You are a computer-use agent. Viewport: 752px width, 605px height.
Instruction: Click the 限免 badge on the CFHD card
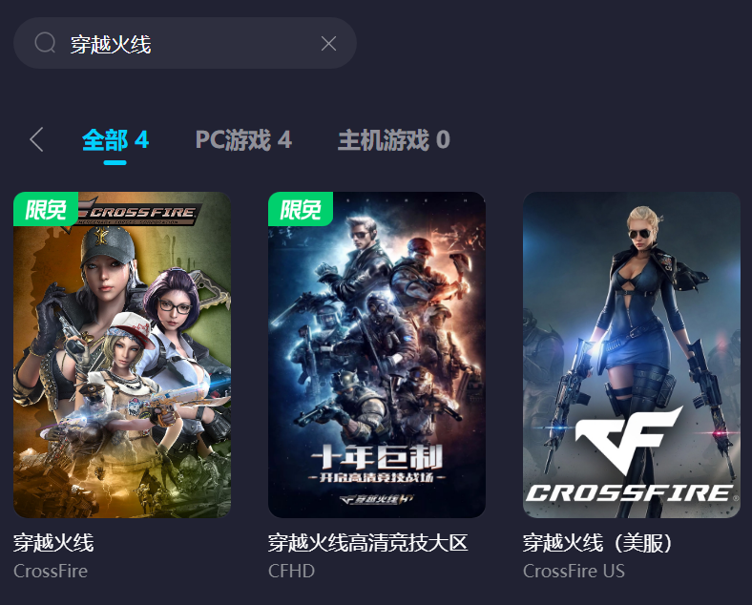pyautogui.click(x=301, y=209)
